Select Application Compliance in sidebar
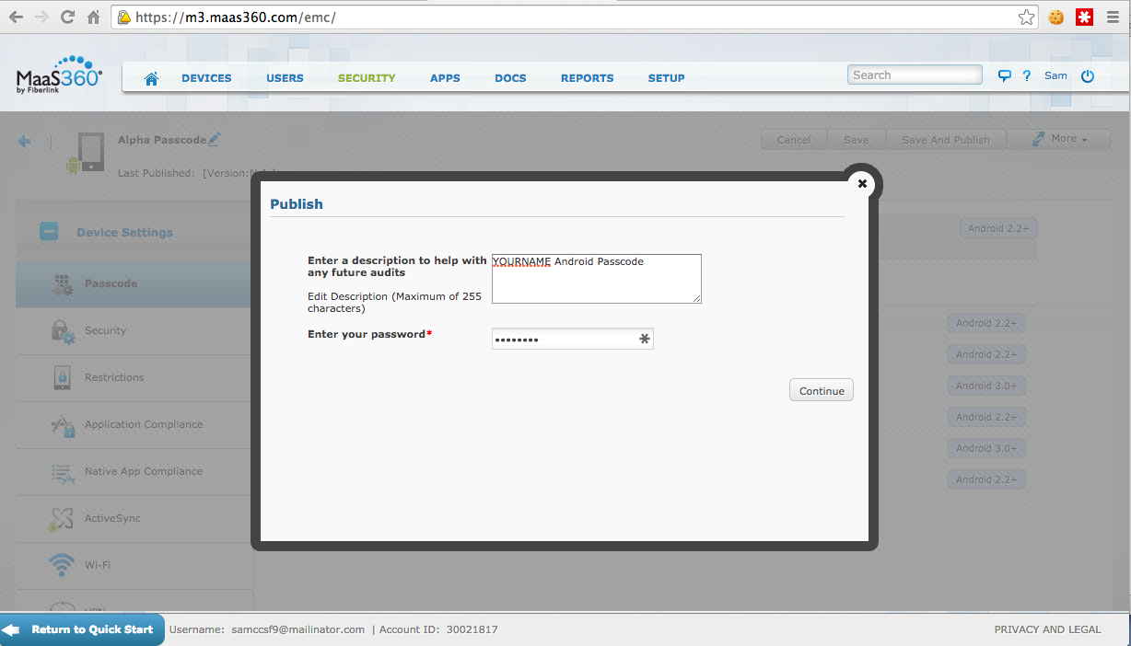 click(134, 424)
